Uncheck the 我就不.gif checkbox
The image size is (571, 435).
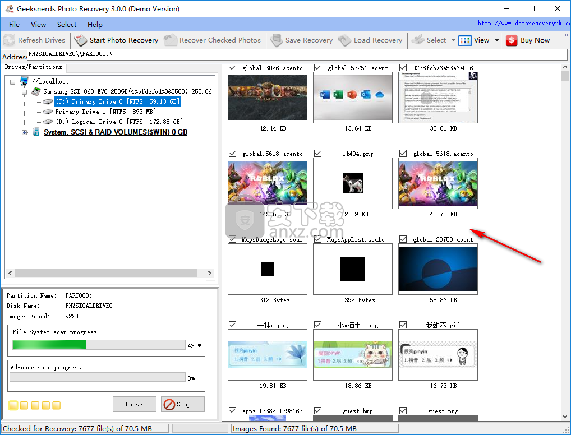(x=403, y=325)
